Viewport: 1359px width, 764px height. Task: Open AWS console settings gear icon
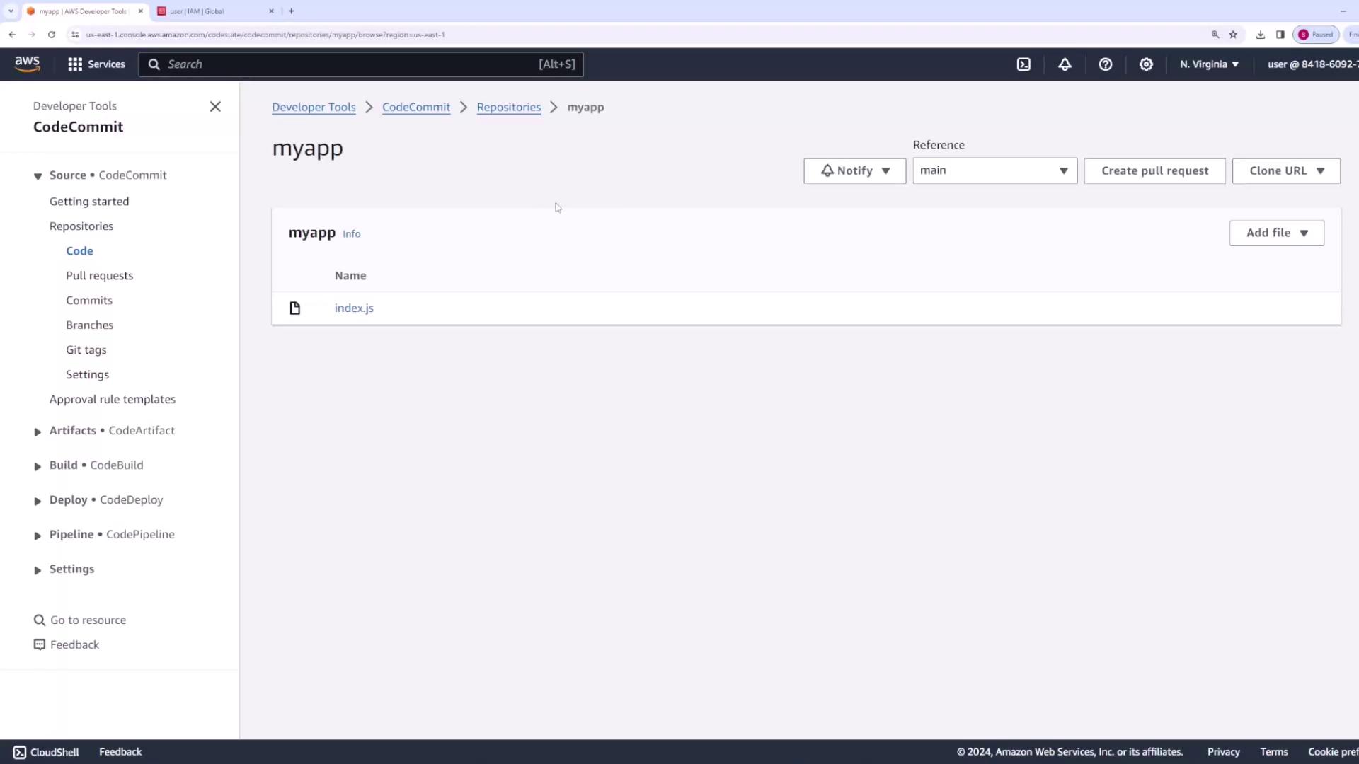(1146, 64)
